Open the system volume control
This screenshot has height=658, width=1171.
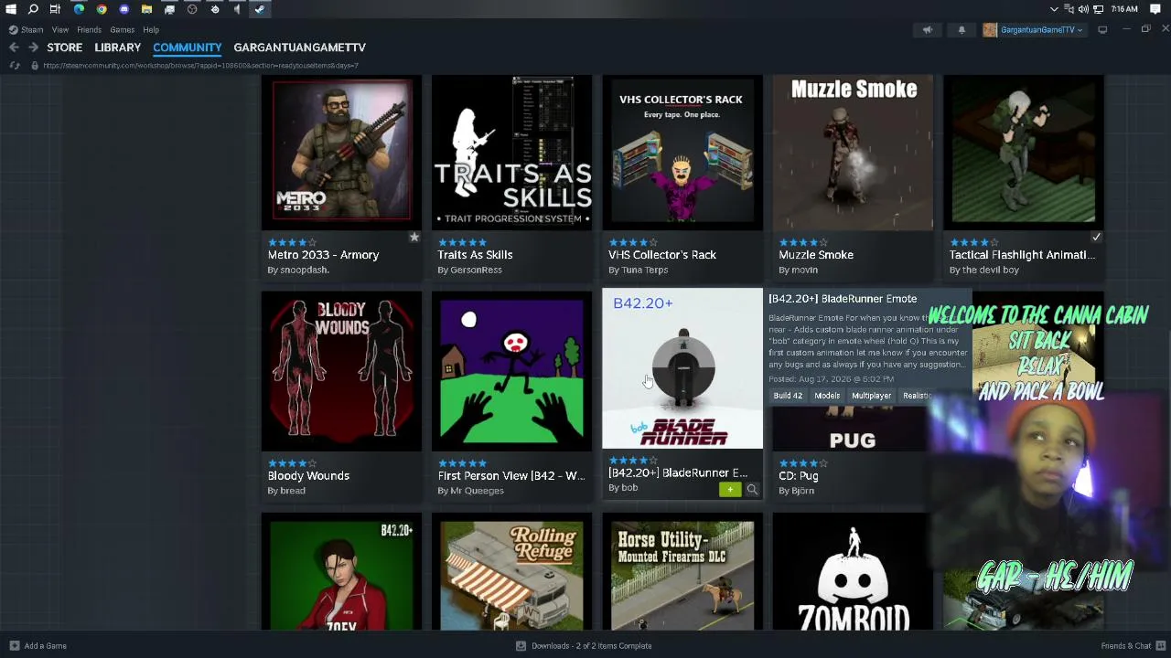(1083, 9)
